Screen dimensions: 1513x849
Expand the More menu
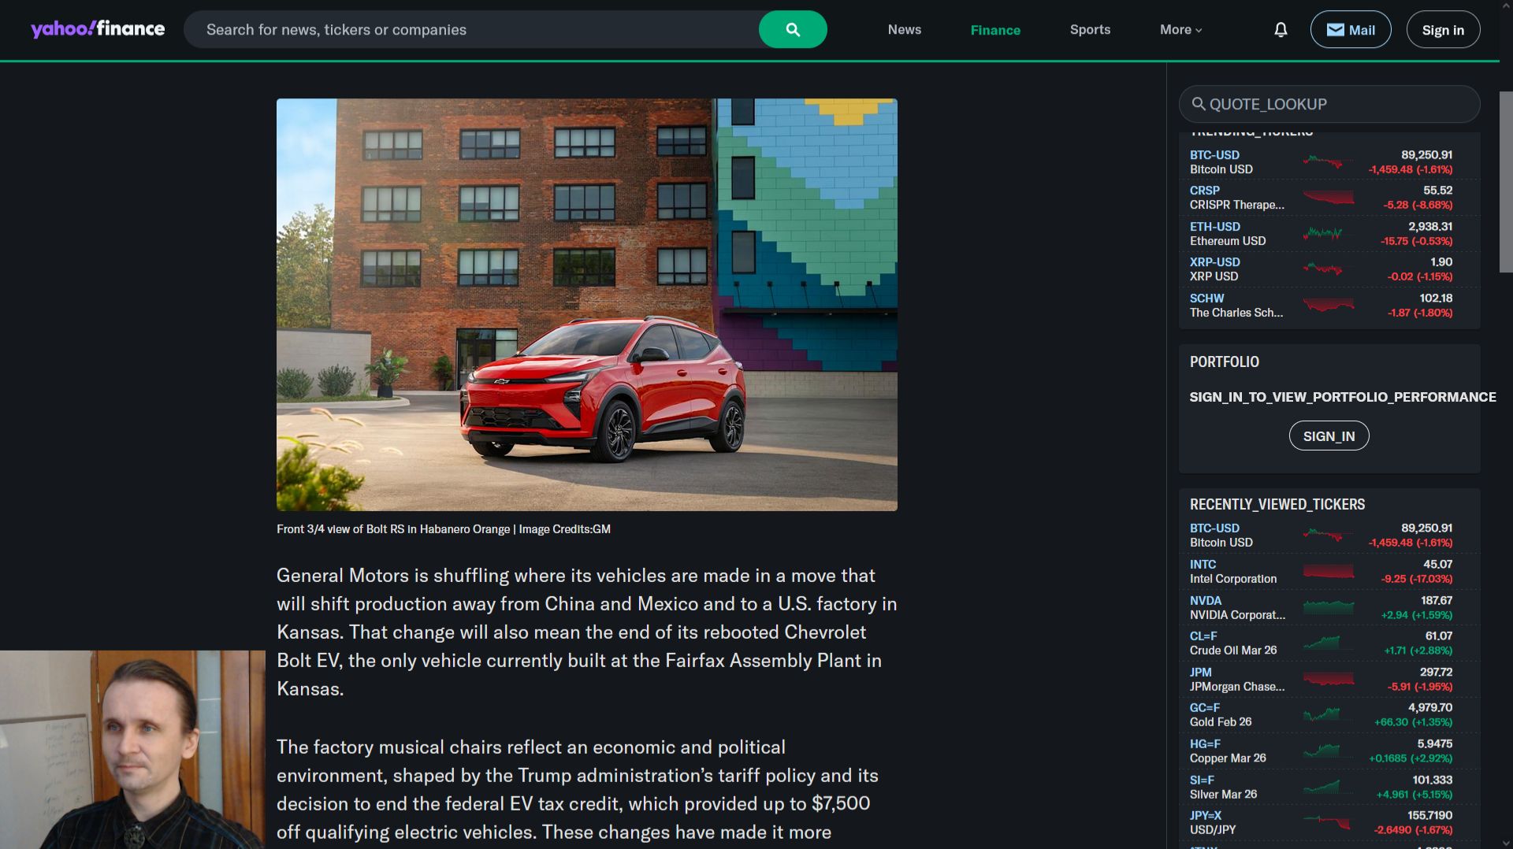(x=1180, y=29)
